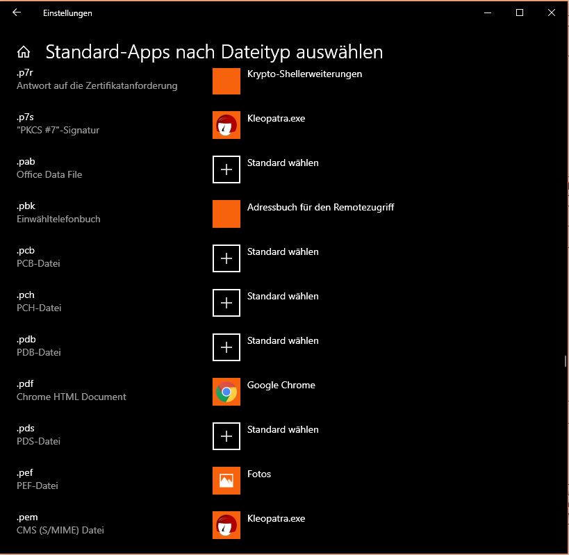Click the 'PCB-Datei' description

[38, 263]
